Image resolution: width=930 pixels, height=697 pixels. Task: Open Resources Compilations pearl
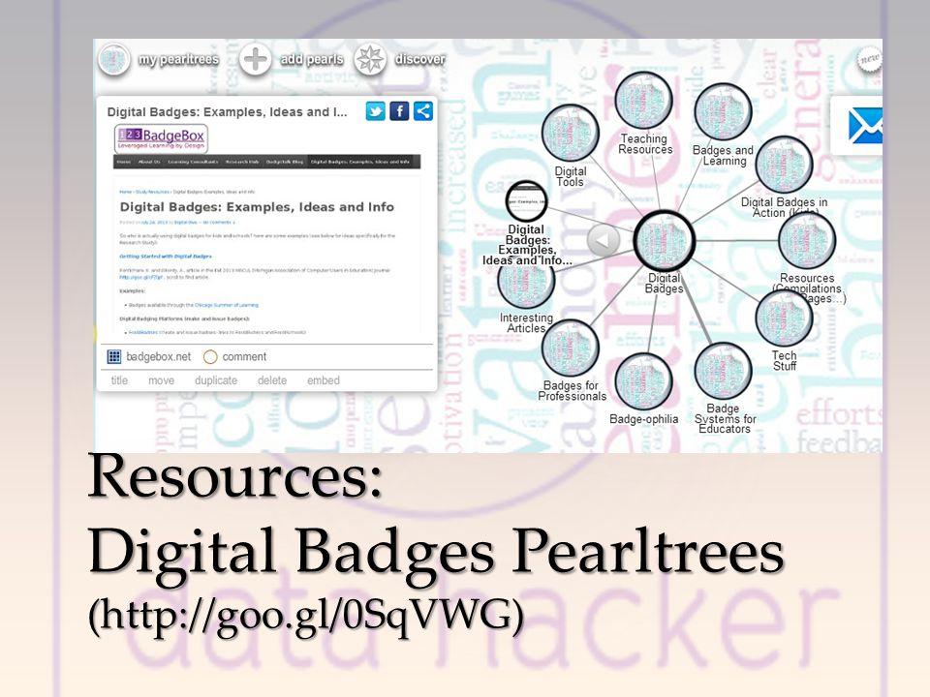[x=807, y=240]
